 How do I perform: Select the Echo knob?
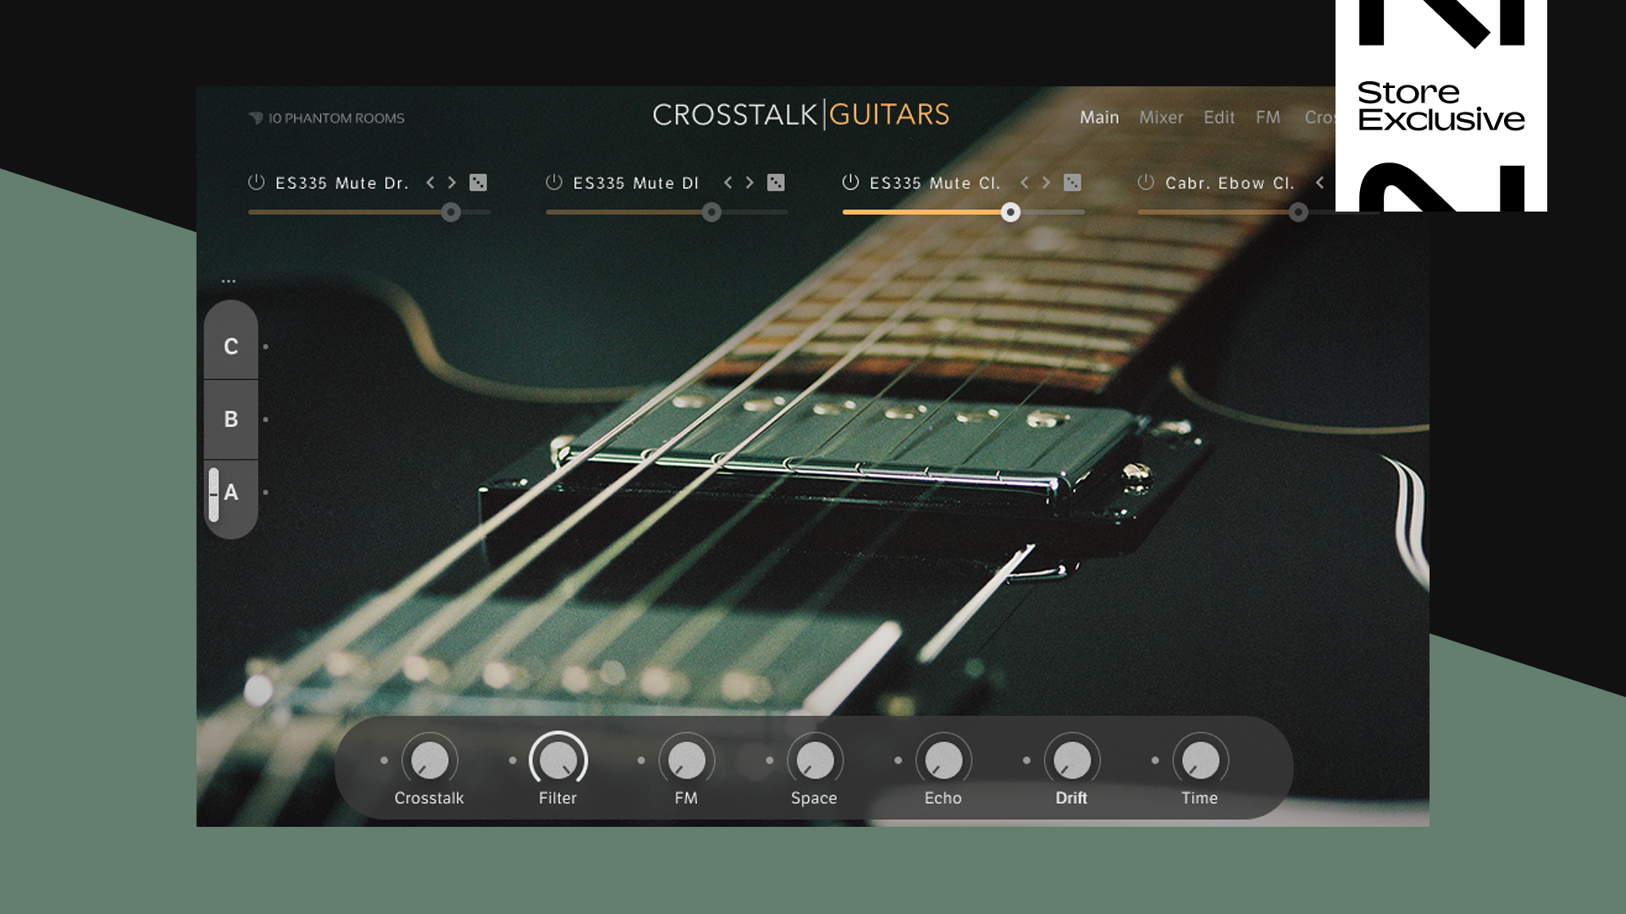(x=943, y=763)
